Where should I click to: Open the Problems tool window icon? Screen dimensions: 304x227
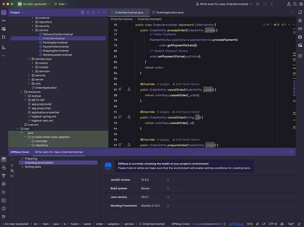4,208
